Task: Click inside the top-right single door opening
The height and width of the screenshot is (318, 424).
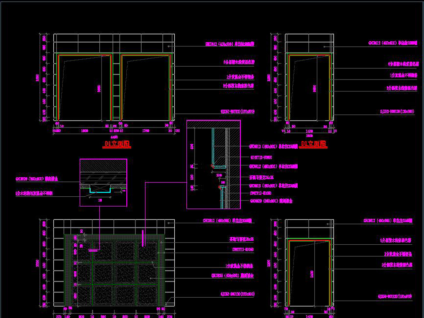Action: tap(308, 89)
